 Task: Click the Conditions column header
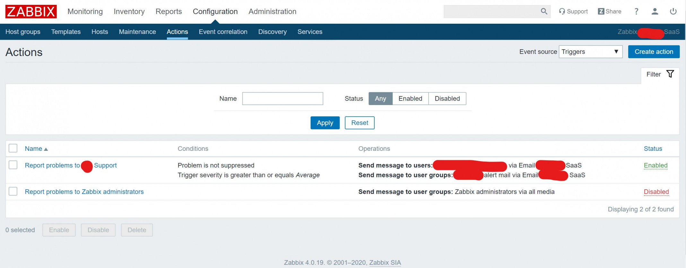[x=193, y=149]
